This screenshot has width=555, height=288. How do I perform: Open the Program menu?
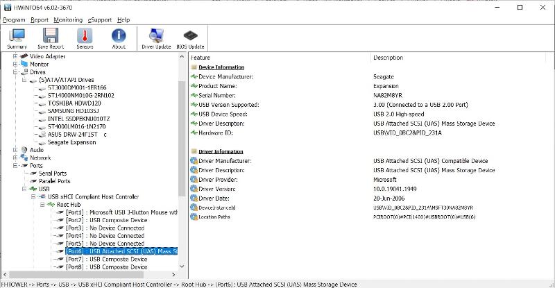click(14, 20)
